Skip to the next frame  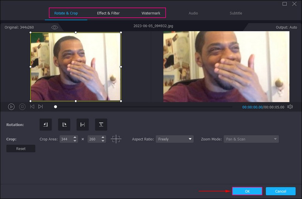click(40, 107)
